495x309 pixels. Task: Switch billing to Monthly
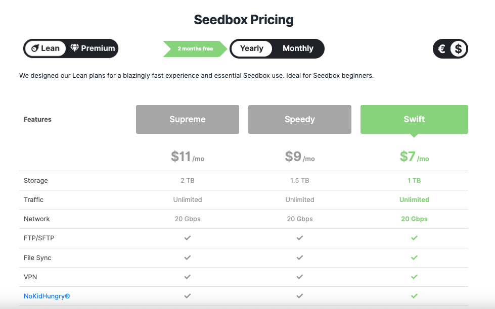click(298, 48)
